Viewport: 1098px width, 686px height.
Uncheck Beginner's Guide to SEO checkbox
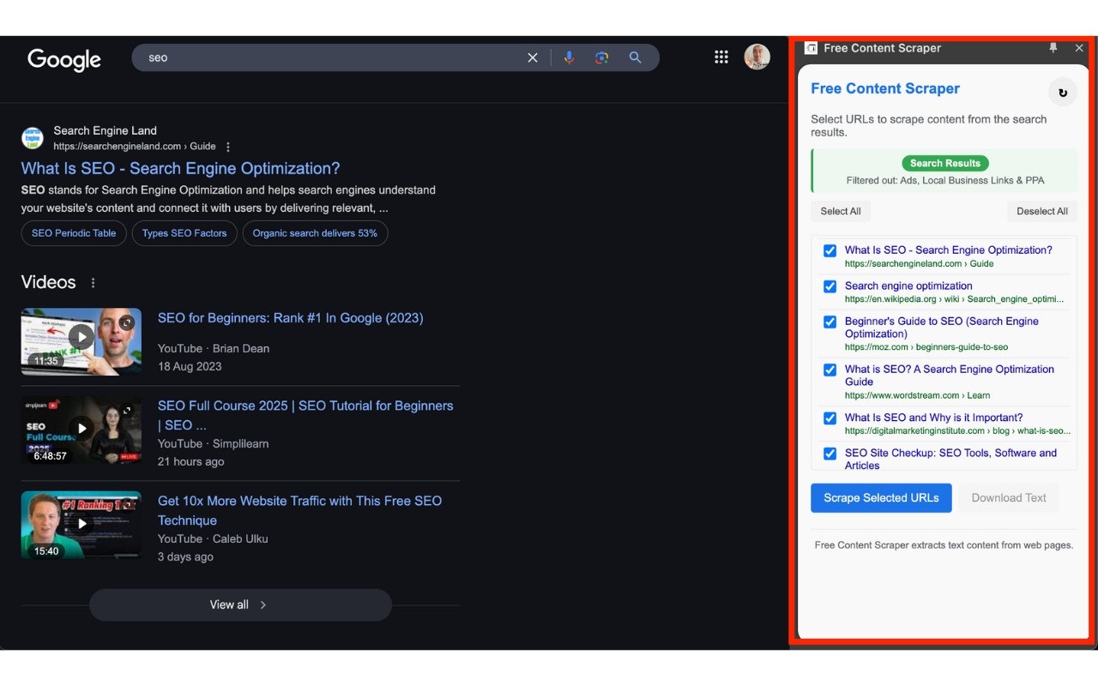(830, 322)
